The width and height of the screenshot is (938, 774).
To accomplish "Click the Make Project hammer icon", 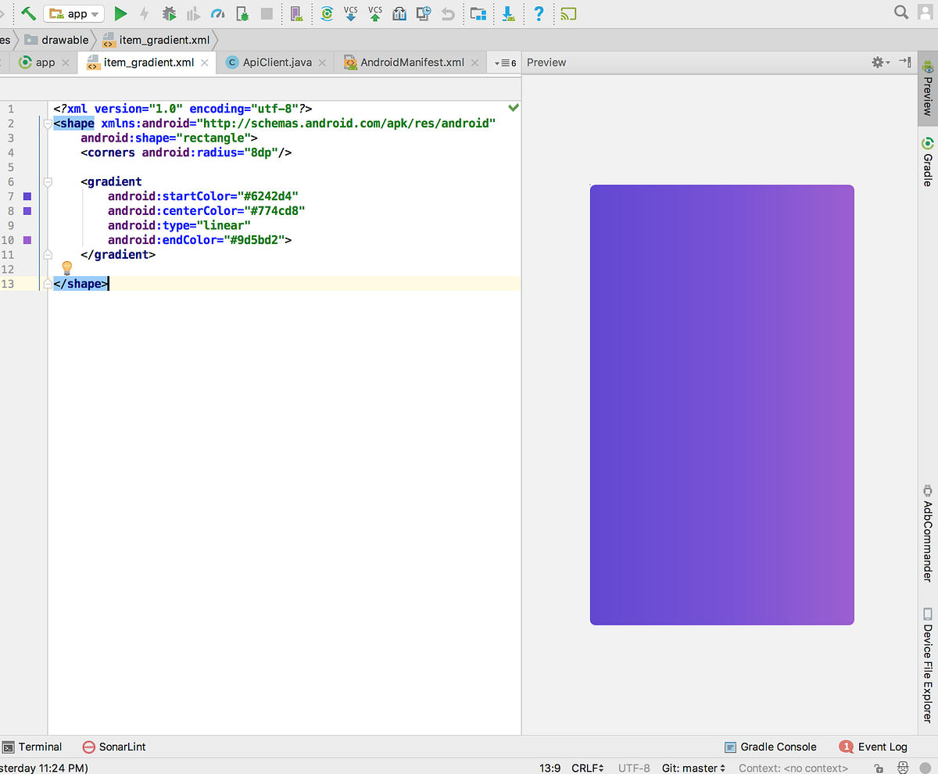I will click(28, 13).
